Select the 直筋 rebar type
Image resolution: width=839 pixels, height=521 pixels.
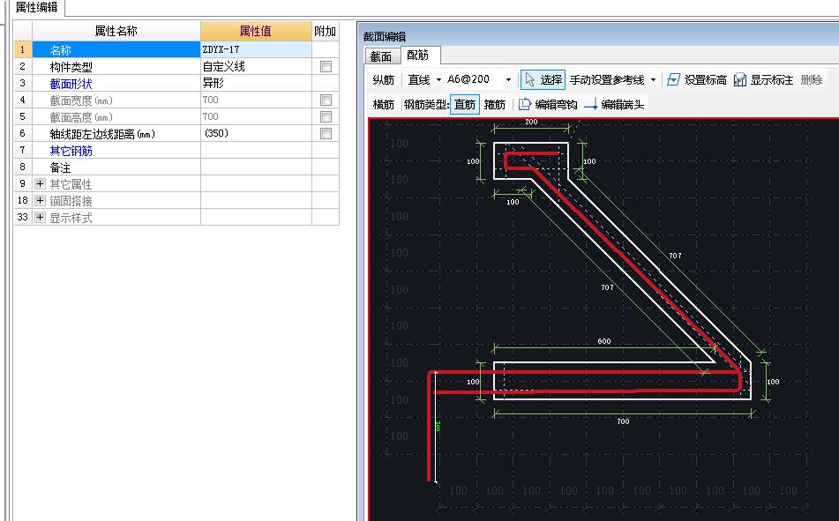[464, 104]
